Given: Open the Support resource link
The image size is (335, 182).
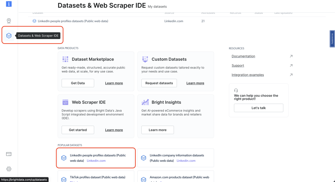Looking at the screenshot, I should tap(238, 66).
